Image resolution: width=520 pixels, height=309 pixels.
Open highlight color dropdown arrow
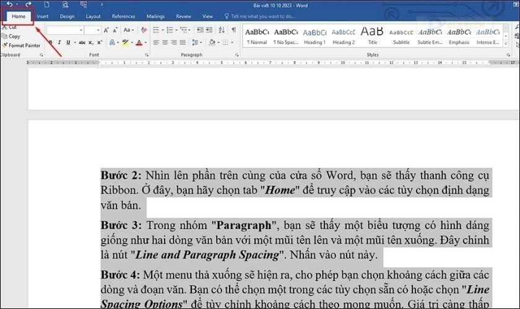(x=132, y=43)
